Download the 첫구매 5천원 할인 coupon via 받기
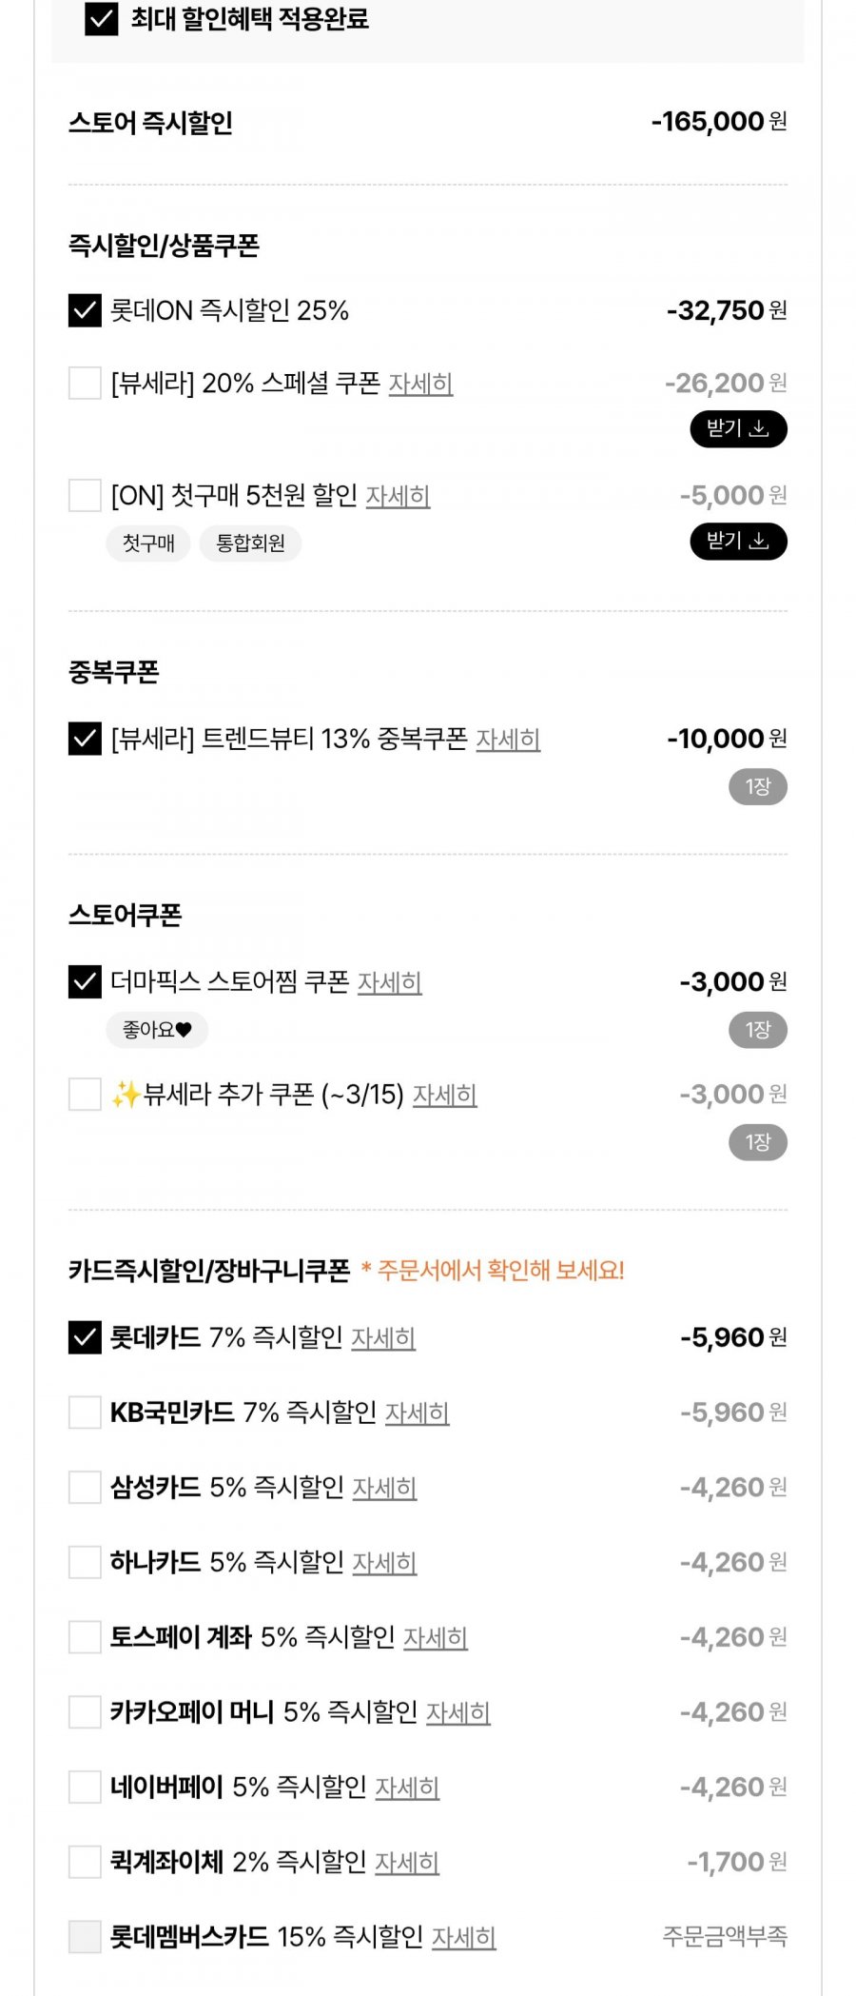This screenshot has width=856, height=1996. (x=738, y=541)
